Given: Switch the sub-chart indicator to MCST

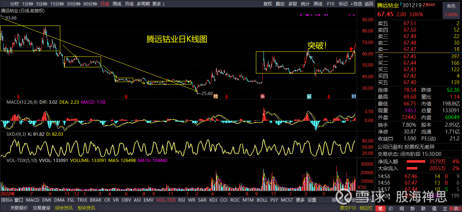Looking at the screenshot, I should click(x=287, y=200).
